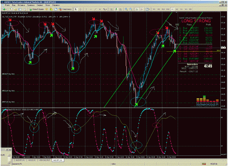Toggle the Chart Shift button
228x166 pixels.
click(x=142, y=9)
